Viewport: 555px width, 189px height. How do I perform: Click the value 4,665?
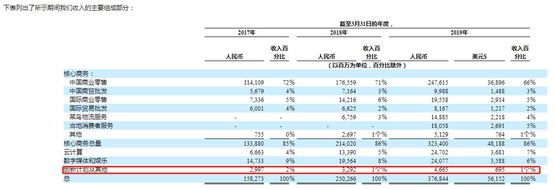441,170
